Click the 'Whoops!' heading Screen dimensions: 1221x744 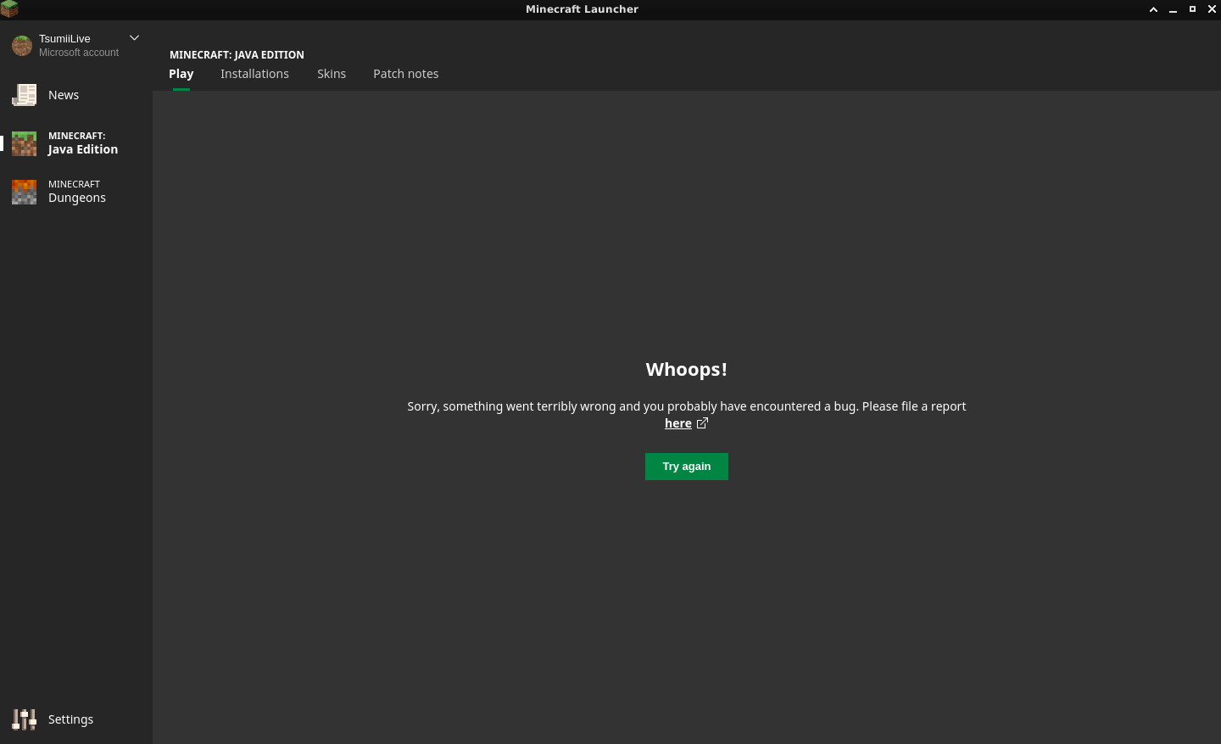[x=687, y=370]
